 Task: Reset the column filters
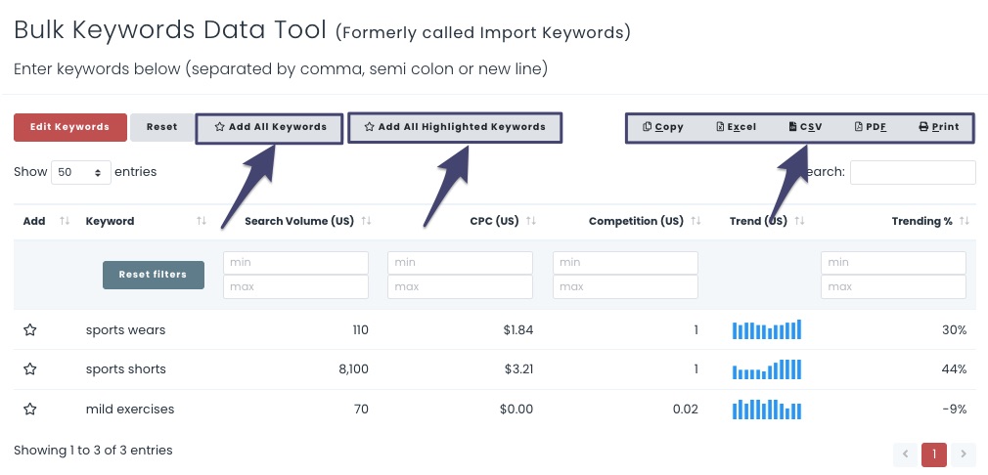[x=153, y=275]
